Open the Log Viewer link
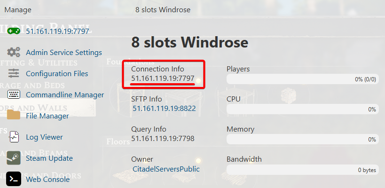Image resolution: width=385 pixels, height=188 pixels. pos(44,137)
